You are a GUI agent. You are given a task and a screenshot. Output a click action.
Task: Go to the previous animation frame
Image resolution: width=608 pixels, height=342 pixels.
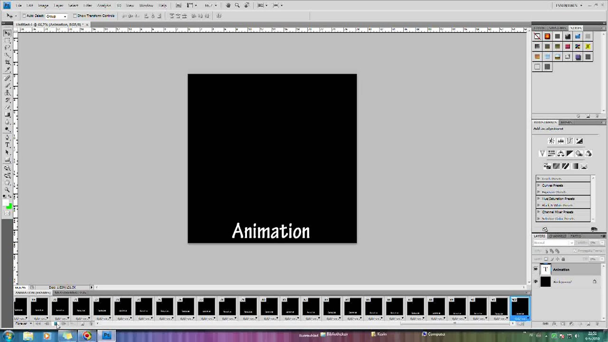(x=47, y=323)
